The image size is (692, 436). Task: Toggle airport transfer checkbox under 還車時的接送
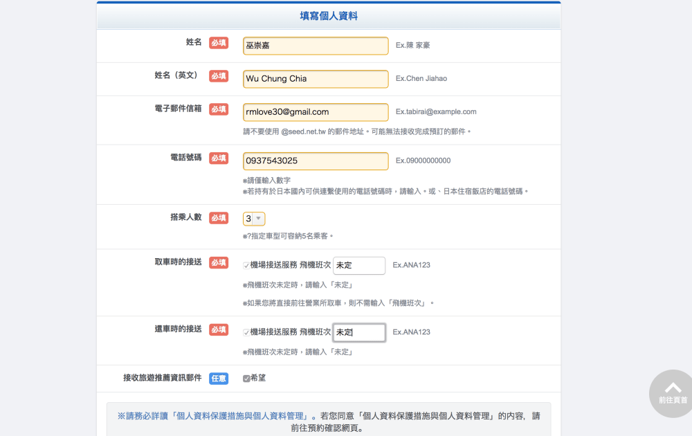(x=246, y=332)
